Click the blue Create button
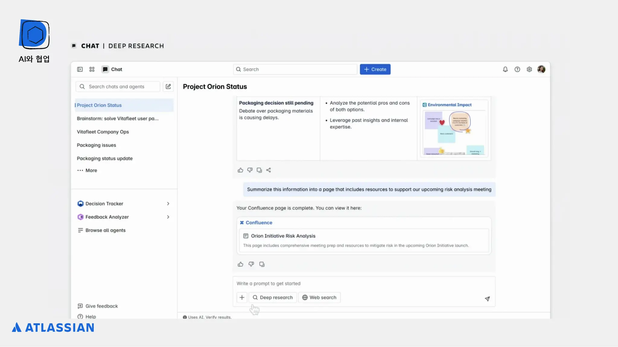The height and width of the screenshot is (347, 618). (x=375, y=69)
